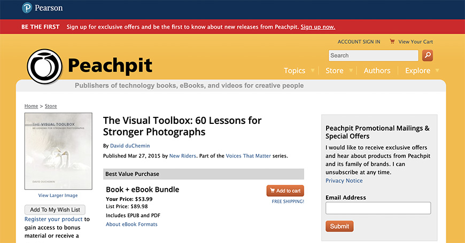Image resolution: width=465 pixels, height=243 pixels.
Task: Click the Book + eBook Bundle heading
Action: pos(143,190)
